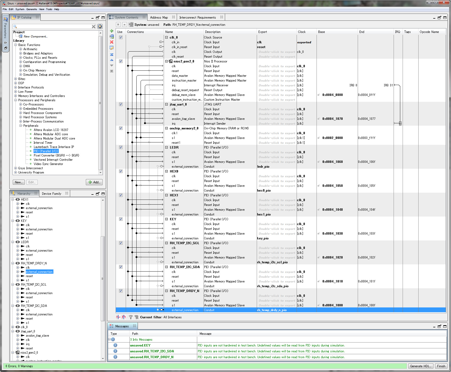Click the clock domain display filter icon
This screenshot has height=372, width=451.
pos(118,317)
